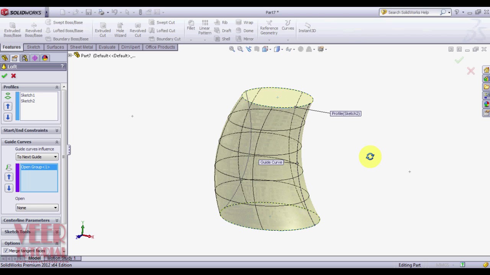The image size is (490, 275).
Task: Click Lofted Cut button
Action: tap(162, 31)
